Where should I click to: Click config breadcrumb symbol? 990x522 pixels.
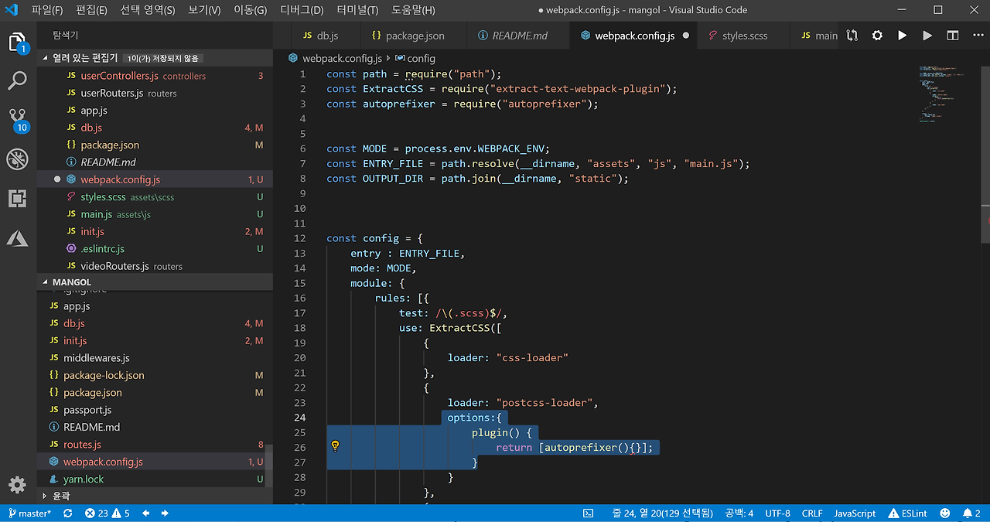(415, 59)
